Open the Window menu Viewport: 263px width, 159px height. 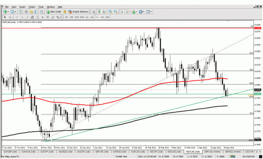tap(50, 7)
